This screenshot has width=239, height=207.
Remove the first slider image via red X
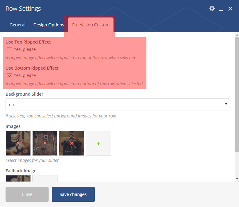click(18, 143)
